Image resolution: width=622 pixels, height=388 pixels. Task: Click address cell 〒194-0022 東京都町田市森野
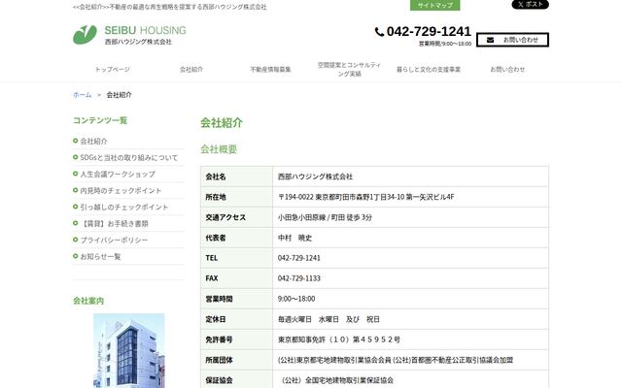tap(410, 197)
